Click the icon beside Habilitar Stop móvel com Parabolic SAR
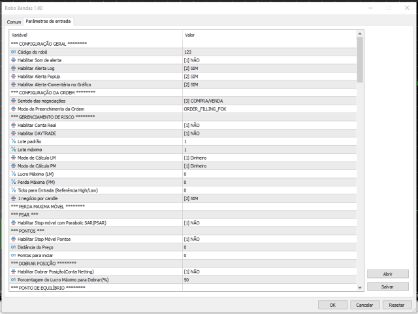This screenshot has width=418, height=314. pyautogui.click(x=13, y=222)
